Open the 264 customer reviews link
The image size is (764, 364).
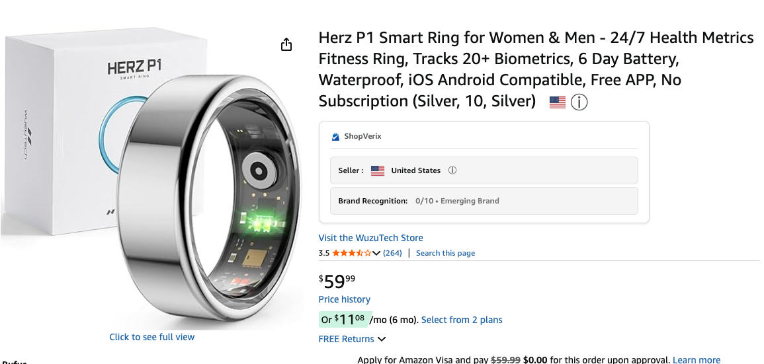click(392, 253)
